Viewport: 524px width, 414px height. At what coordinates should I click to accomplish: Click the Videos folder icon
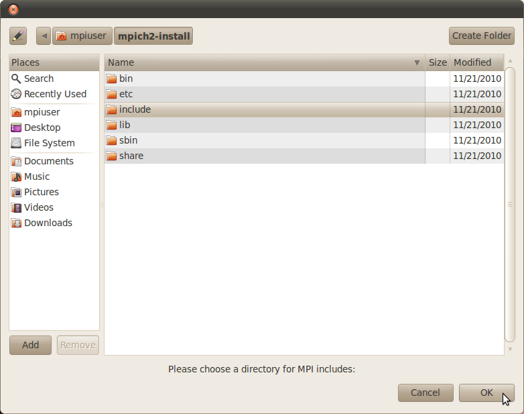tap(16, 207)
